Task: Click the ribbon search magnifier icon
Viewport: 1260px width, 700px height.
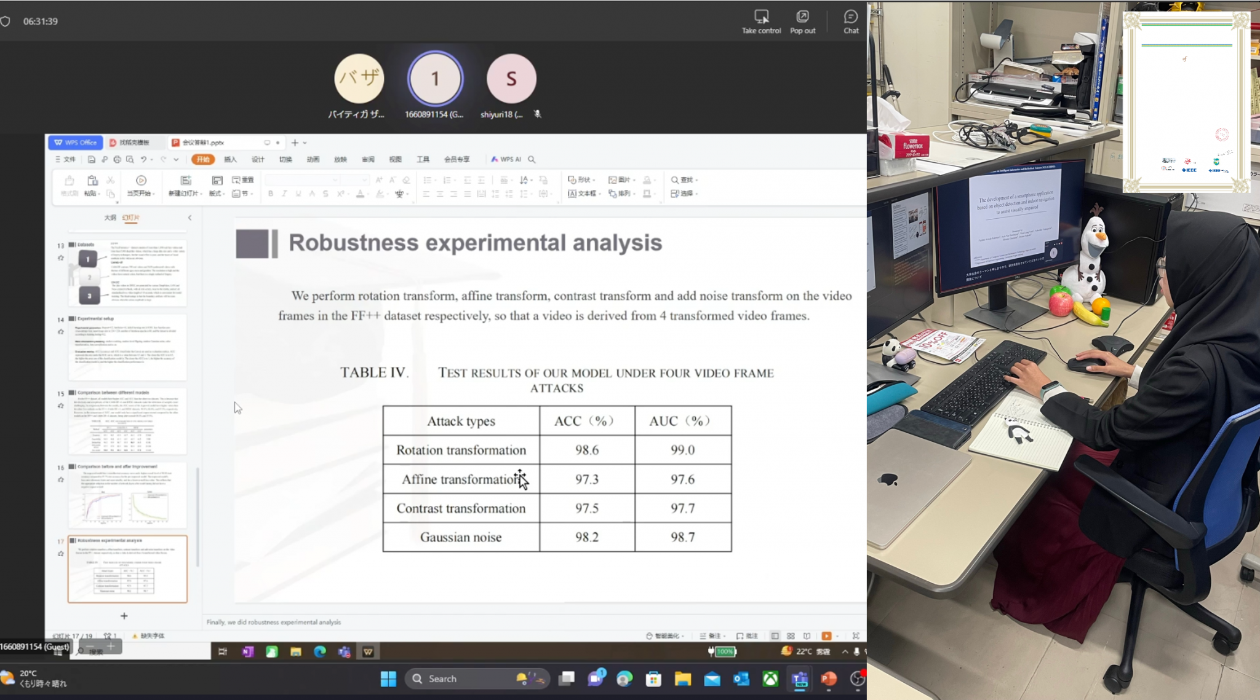Action: [x=532, y=160]
